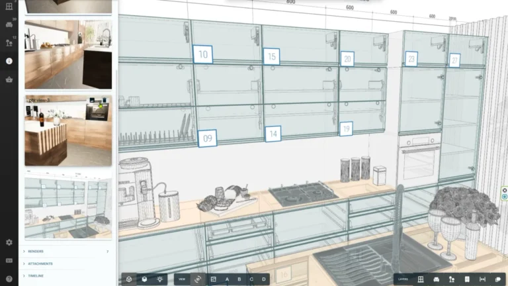The image size is (508, 286).
Task: Open settings gear in left sidebar
Action: 9,242
